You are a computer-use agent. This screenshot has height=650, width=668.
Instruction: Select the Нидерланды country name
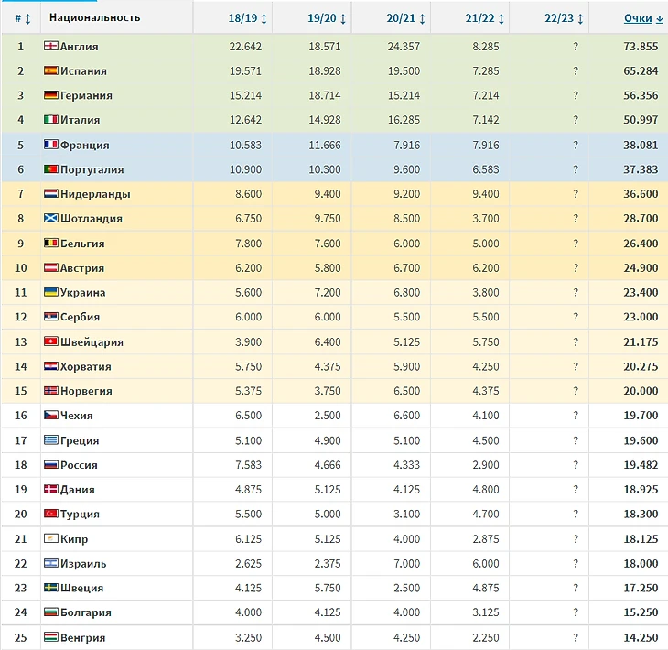pos(94,194)
